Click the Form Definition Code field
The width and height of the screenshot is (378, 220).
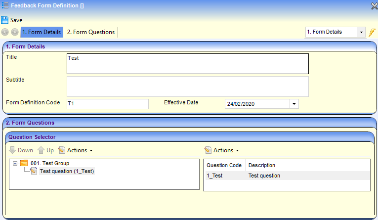pos(107,104)
